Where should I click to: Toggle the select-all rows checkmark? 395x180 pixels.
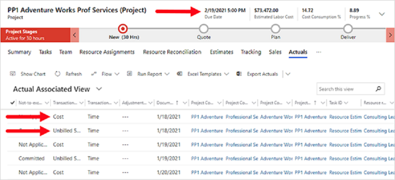[12, 103]
